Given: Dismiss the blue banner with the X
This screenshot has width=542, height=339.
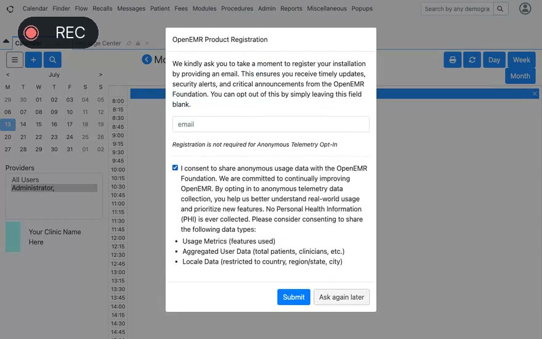Looking at the screenshot, I should 535,94.
